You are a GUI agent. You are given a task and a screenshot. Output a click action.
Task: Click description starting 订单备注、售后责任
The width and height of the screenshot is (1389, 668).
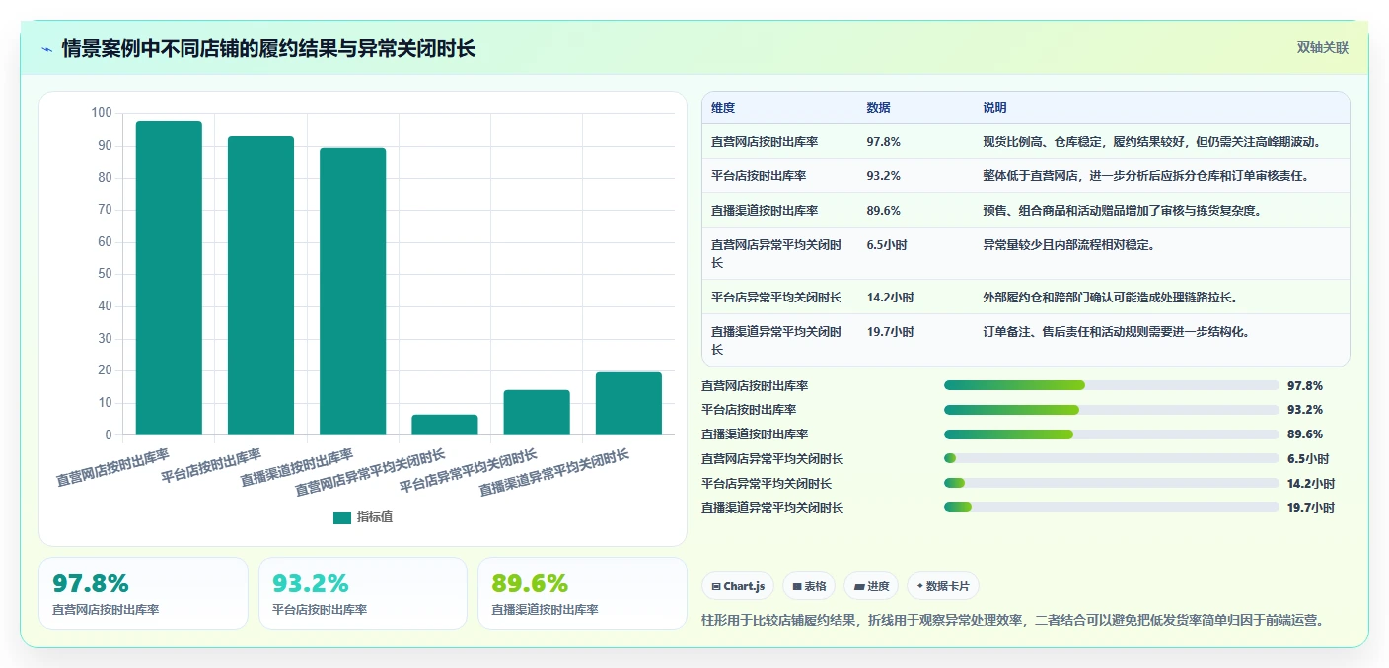(x=1116, y=332)
